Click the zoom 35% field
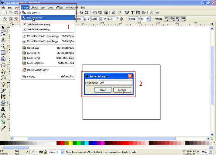 (204, 152)
